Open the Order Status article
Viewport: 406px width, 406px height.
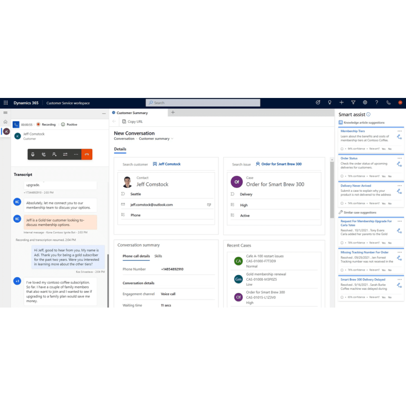pos(349,158)
